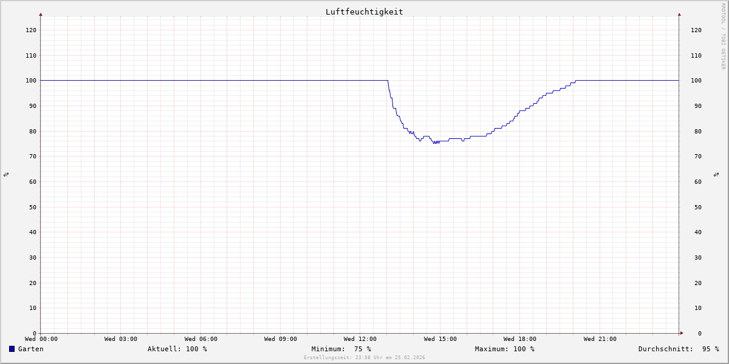
Task: Click the arrowhead atop the left vertical axis
Action: point(41,14)
